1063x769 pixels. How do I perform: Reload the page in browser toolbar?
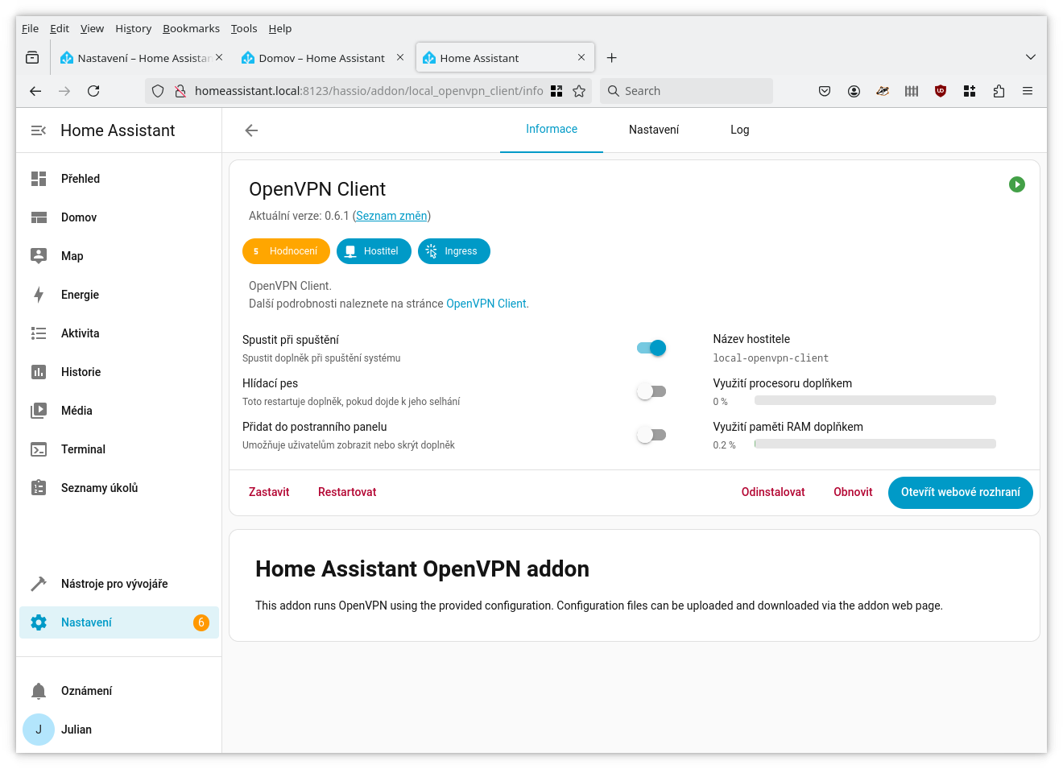pos(93,91)
